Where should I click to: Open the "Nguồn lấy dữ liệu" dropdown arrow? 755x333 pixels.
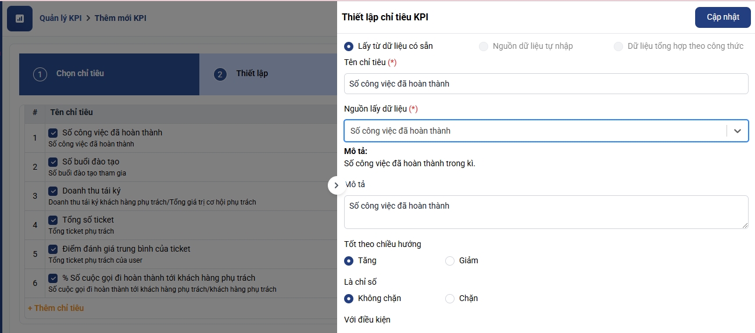[738, 131]
